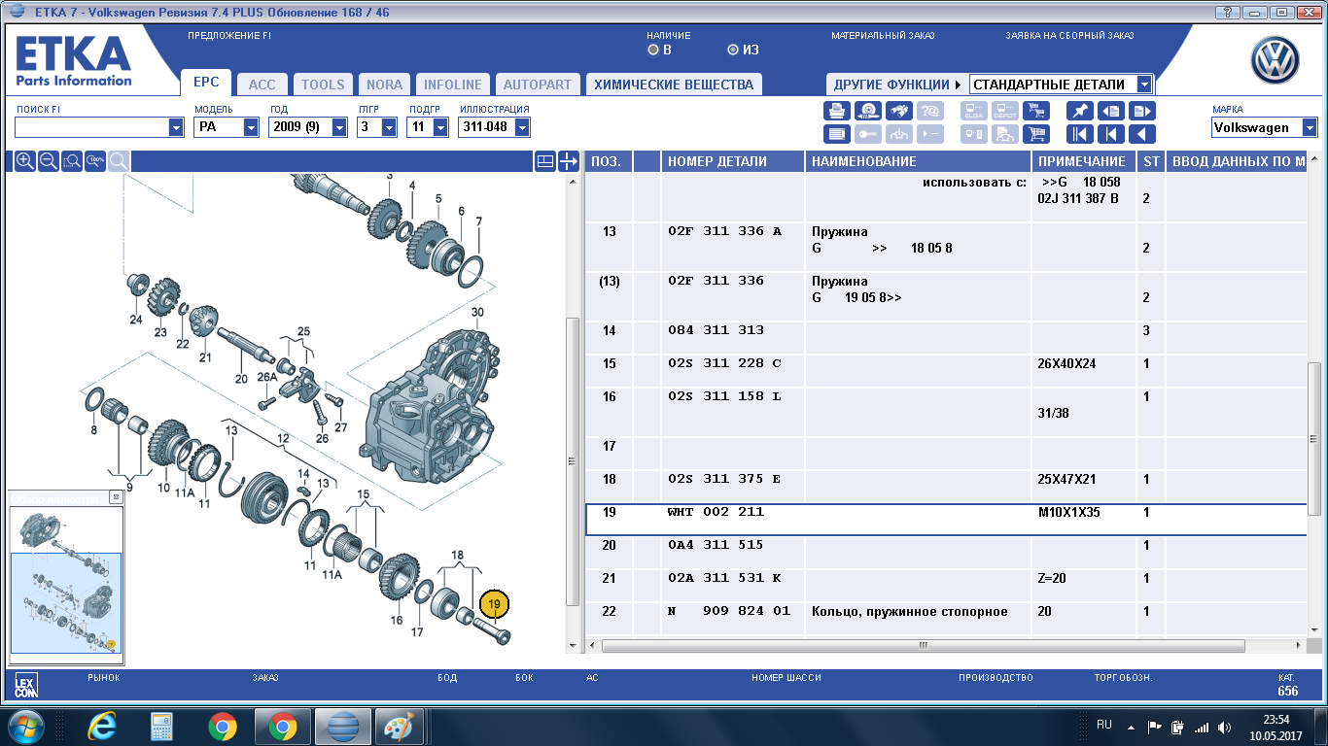Image resolution: width=1328 pixels, height=746 pixels.
Task: Switch to the ACC tab
Action: [x=262, y=85]
